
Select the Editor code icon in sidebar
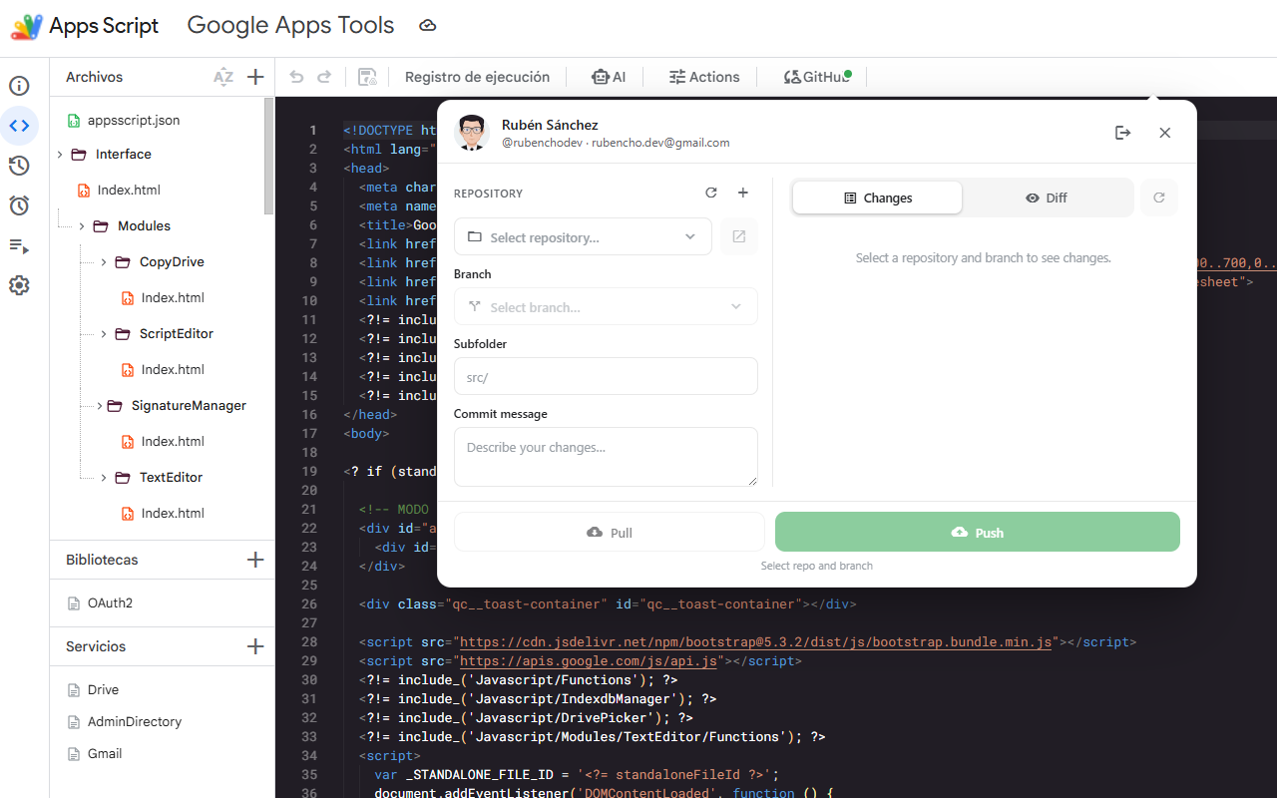(x=19, y=126)
